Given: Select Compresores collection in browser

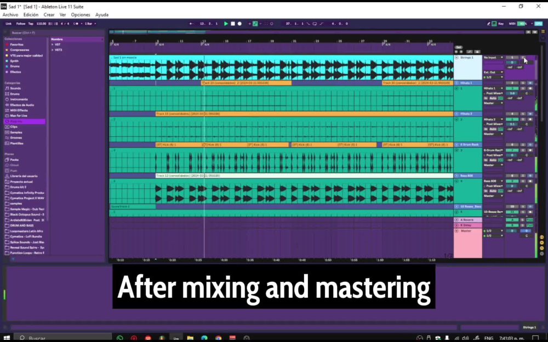Looking at the screenshot, I should click(x=19, y=50).
